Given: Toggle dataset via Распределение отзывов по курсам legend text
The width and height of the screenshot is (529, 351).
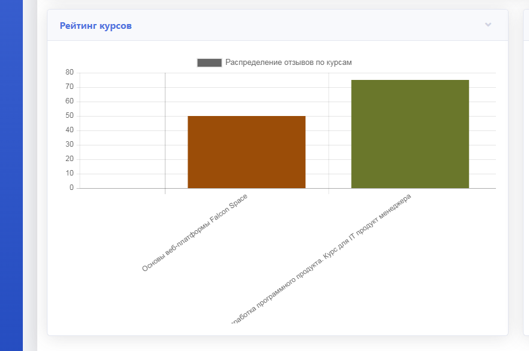Looking at the screenshot, I should tap(288, 63).
